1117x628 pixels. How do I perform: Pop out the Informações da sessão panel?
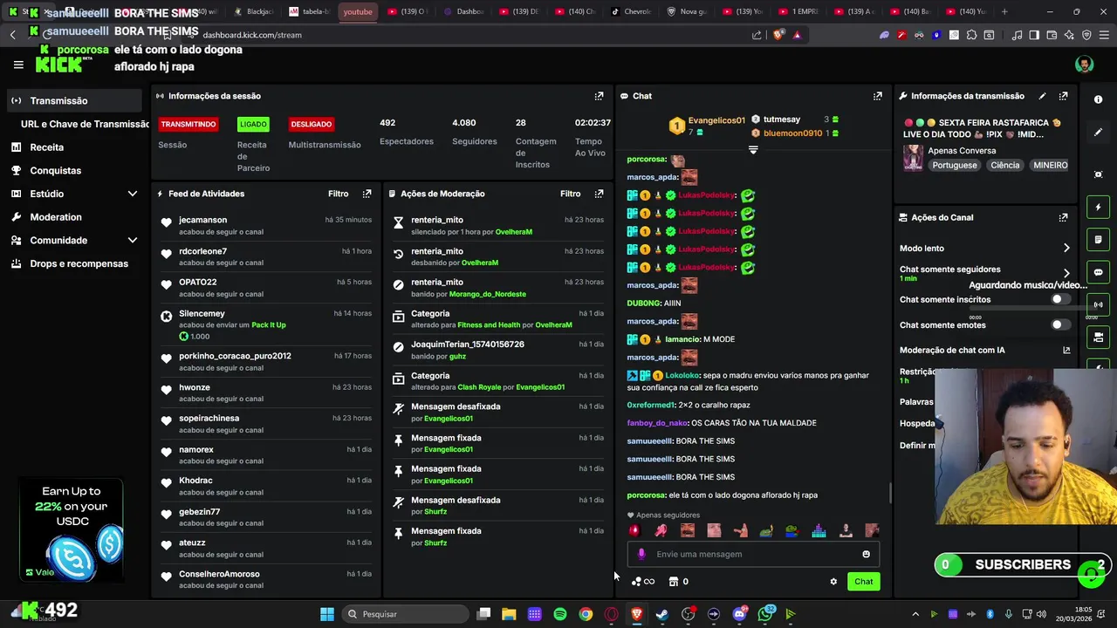[599, 96]
